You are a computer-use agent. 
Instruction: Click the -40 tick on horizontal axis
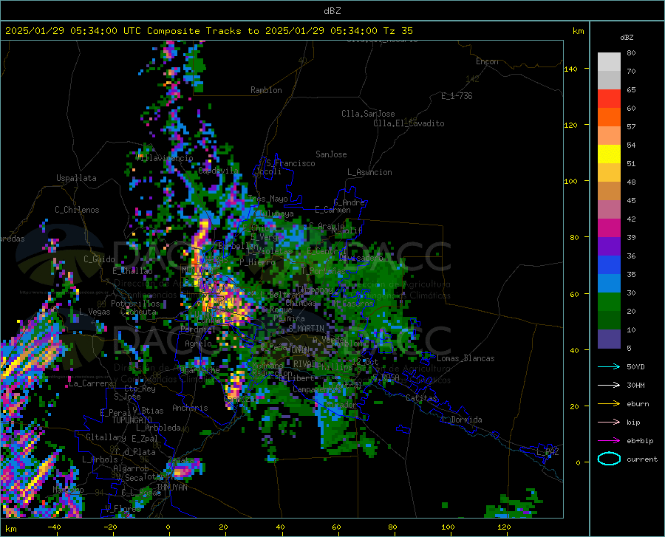pyautogui.click(x=54, y=527)
